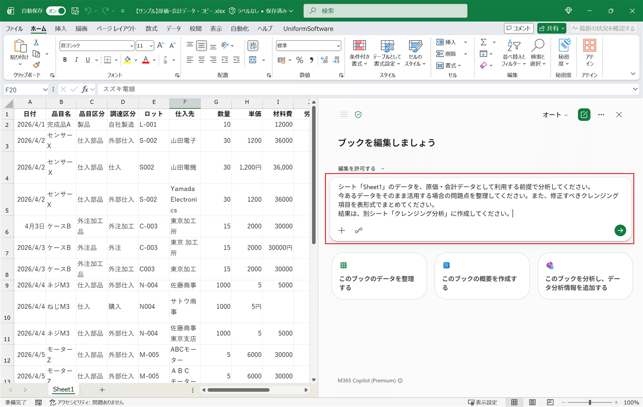Screen dimensions: 643x407
Task: Add a new sheet with the plus button
Action: point(102,389)
